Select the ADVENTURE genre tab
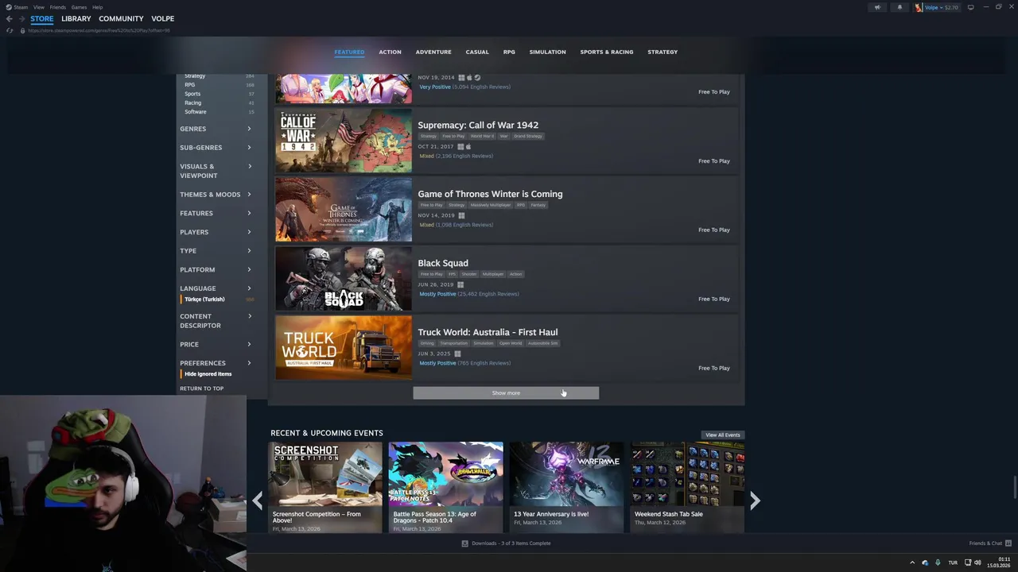The image size is (1018, 572). 433,52
